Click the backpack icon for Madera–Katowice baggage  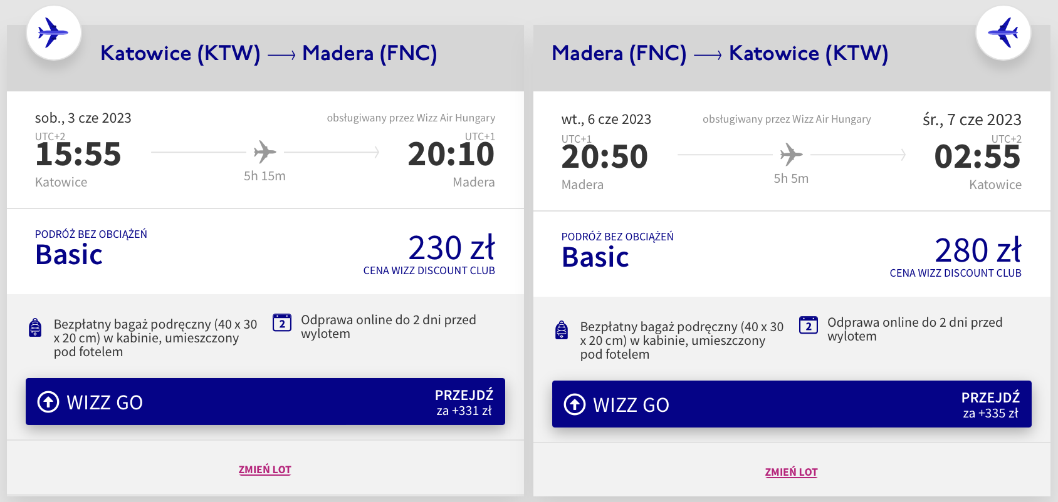[562, 330]
